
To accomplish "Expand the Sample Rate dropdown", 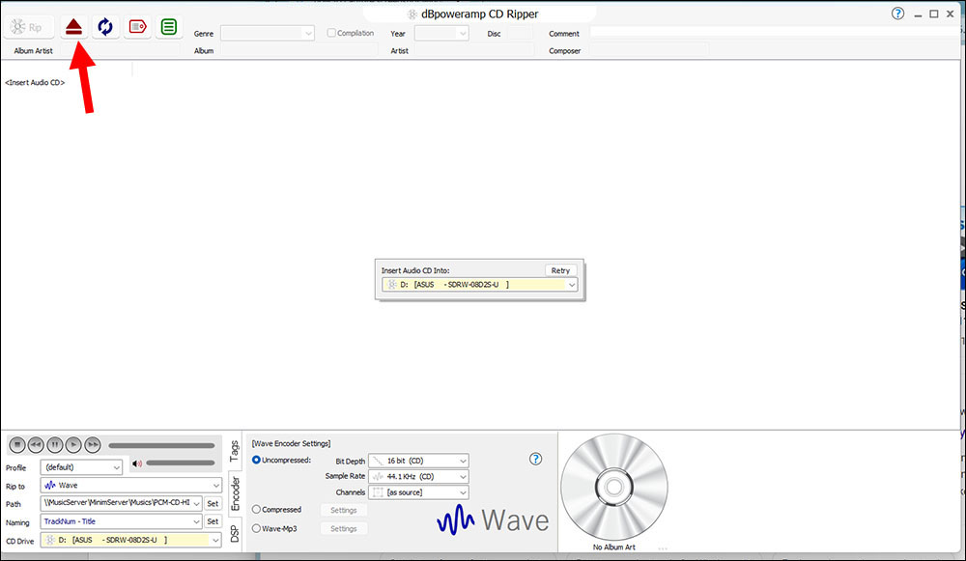I will [419, 476].
